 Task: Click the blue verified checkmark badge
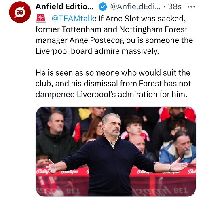tap(103, 7)
